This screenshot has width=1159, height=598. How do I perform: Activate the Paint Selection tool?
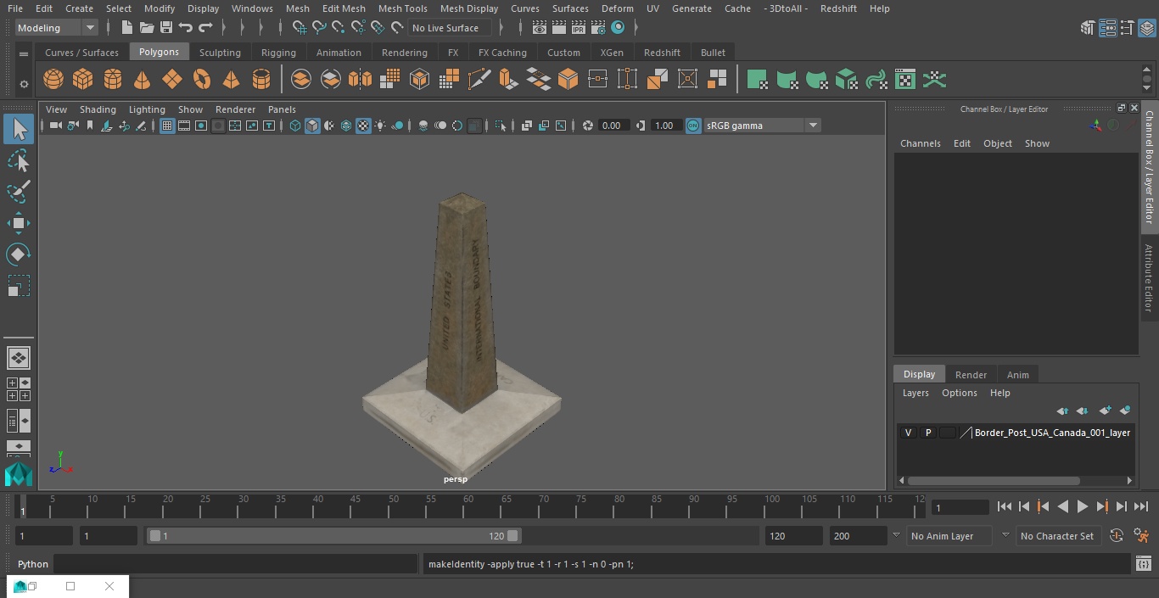click(19, 192)
